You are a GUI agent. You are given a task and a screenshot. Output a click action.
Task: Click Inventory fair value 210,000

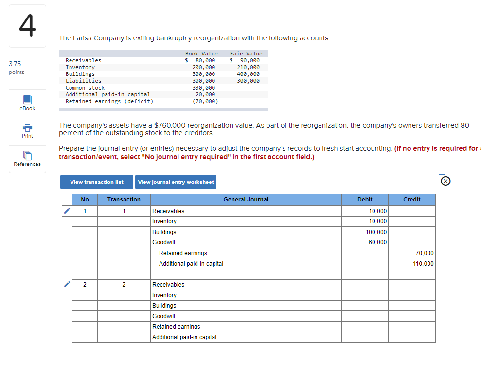pos(248,67)
